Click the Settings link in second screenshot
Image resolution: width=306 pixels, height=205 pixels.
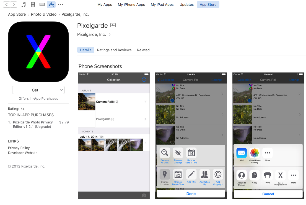[217, 80]
